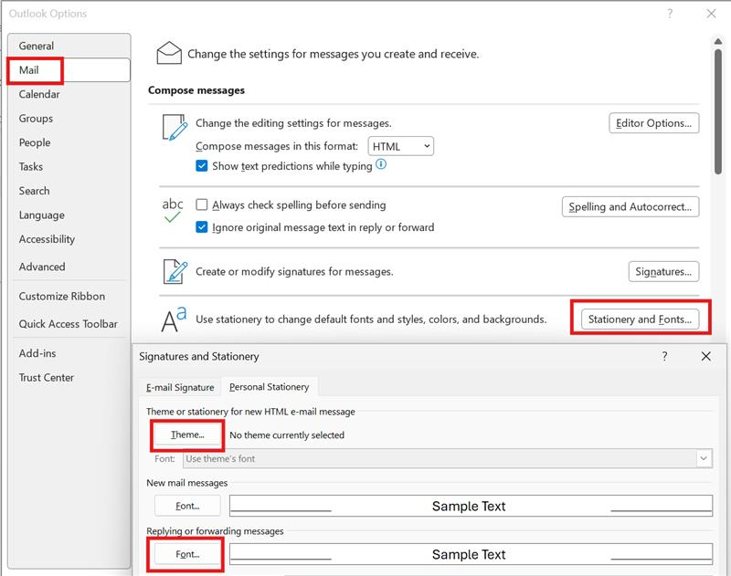731x576 pixels.
Task: Open the Calendar options category
Action: pos(69,94)
